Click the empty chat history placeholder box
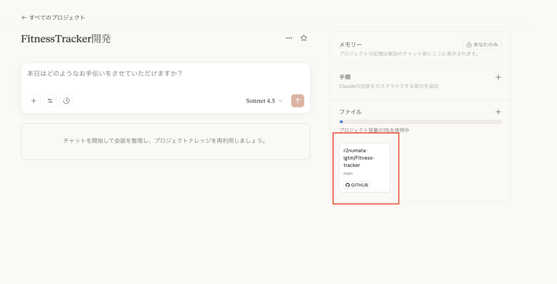Viewport: 557px width, 284px height. tap(165, 141)
